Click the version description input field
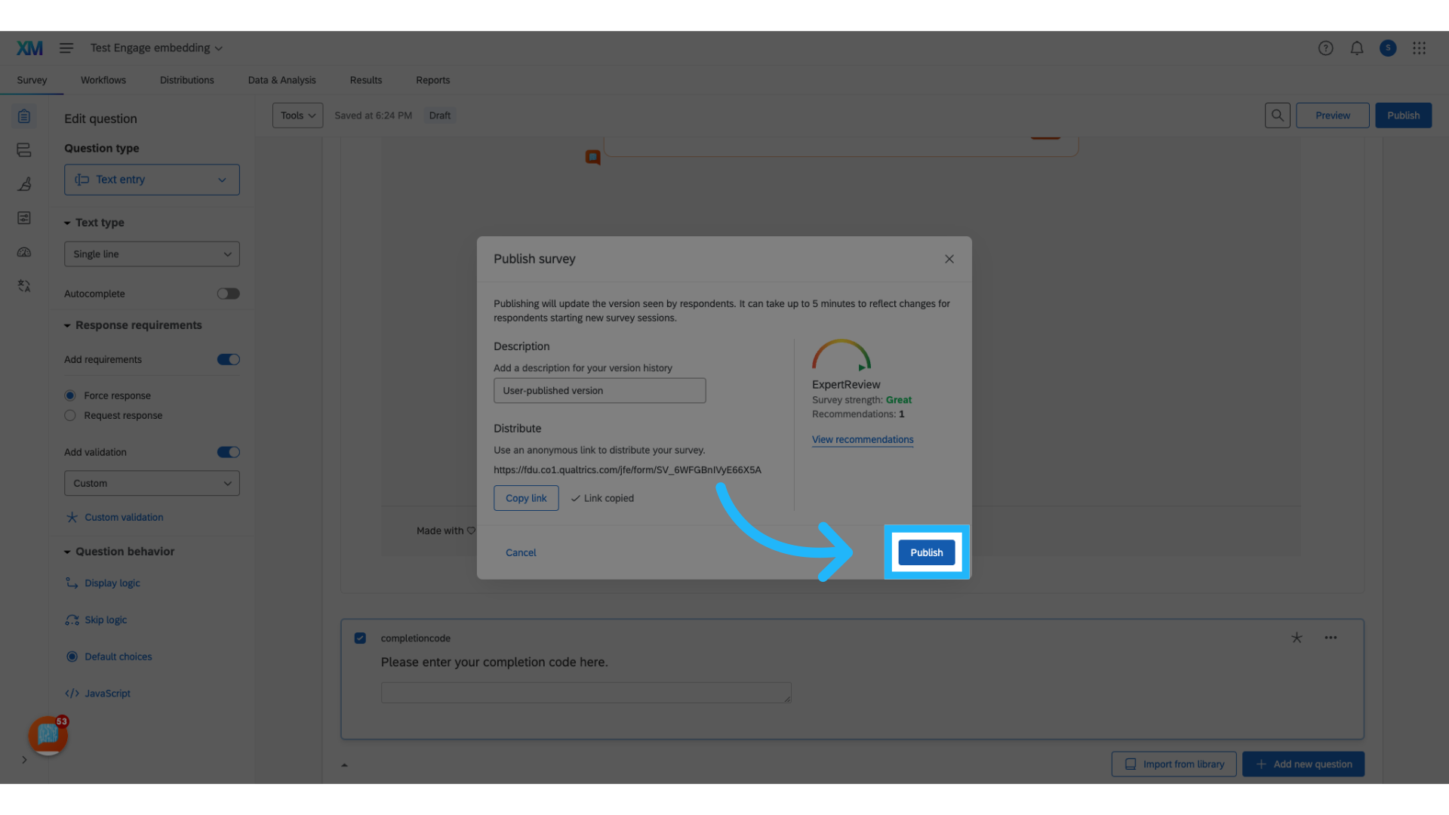 click(x=600, y=391)
